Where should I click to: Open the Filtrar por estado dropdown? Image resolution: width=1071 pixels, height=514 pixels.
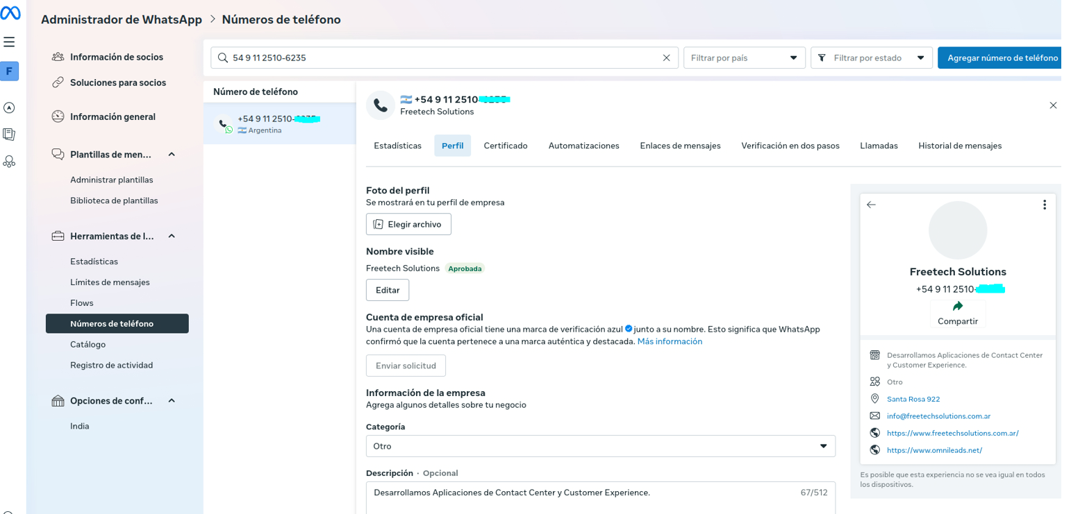pos(871,58)
